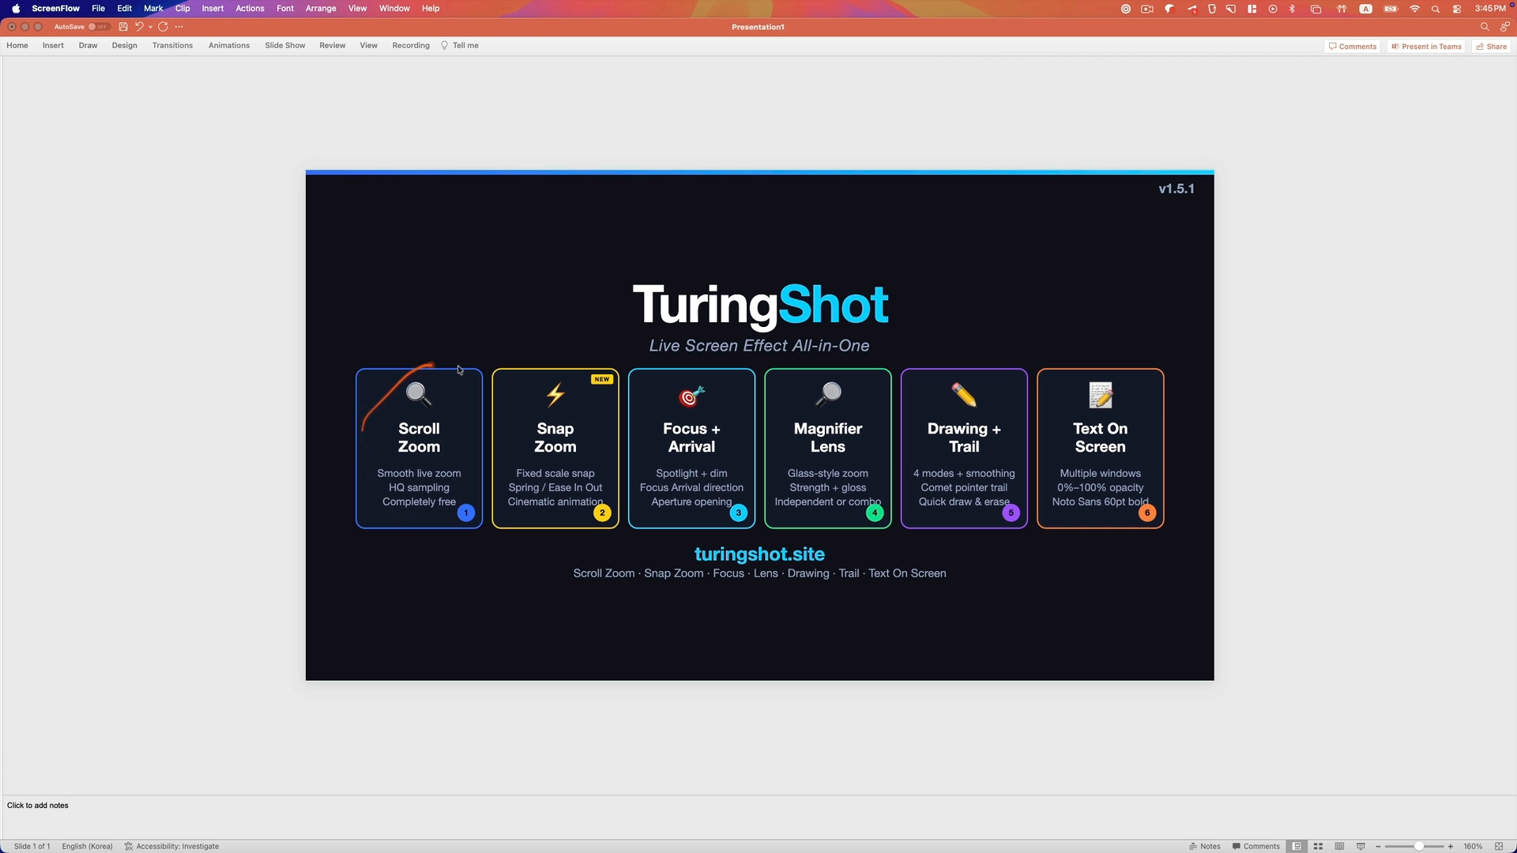Click the 160% zoom level
Screen dimensions: 1517x853
pyautogui.click(x=1473, y=846)
